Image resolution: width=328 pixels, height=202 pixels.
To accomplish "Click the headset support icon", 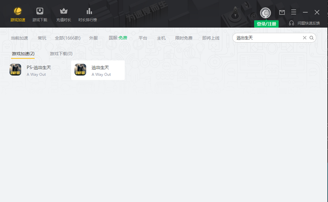I will 292,23.
